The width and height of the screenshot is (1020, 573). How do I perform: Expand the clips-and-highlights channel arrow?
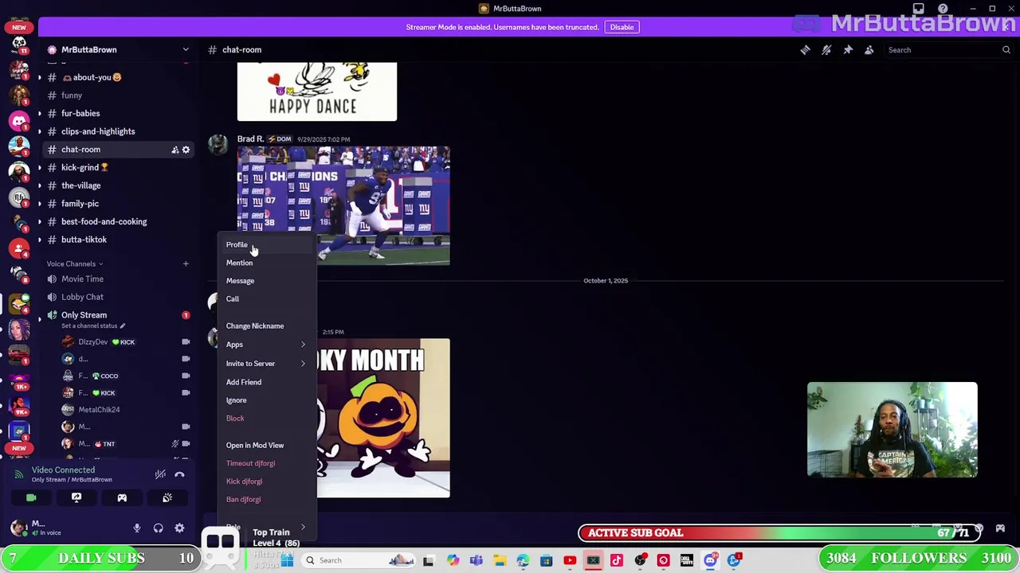[40, 131]
